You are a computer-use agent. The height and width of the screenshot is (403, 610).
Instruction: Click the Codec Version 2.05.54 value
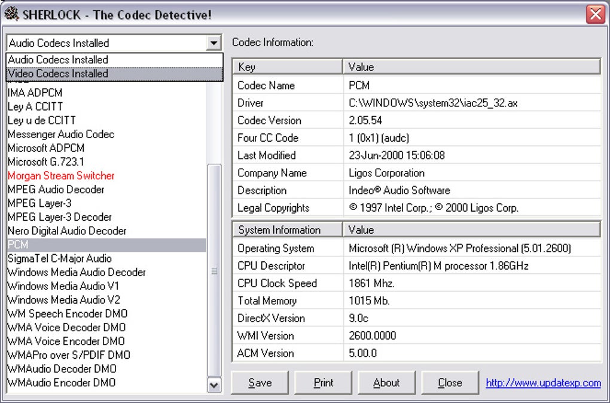coord(365,121)
